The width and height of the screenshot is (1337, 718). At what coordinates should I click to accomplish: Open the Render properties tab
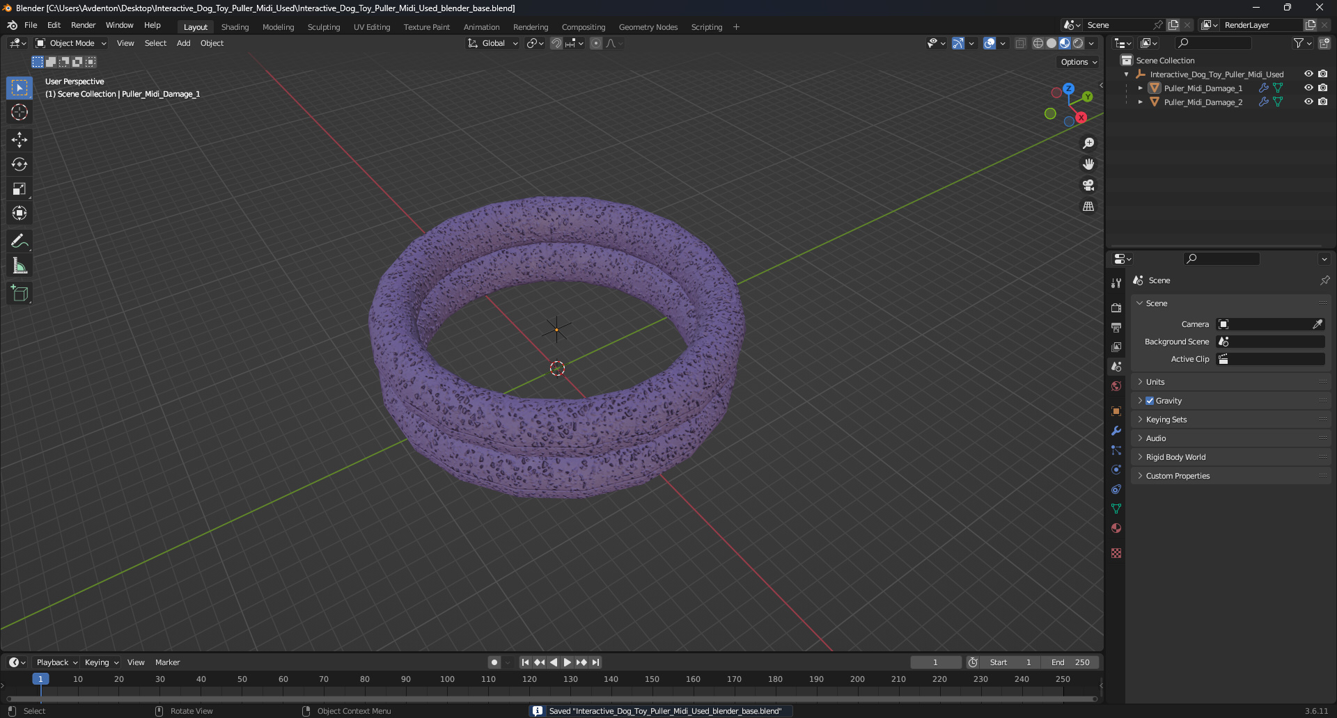tap(1116, 308)
